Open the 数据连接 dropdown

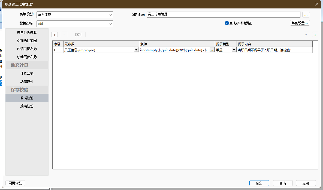111,24
